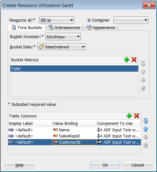Click ADF Input Text component in CustomerId row
This screenshot has width=157, height=172.
[121, 142]
